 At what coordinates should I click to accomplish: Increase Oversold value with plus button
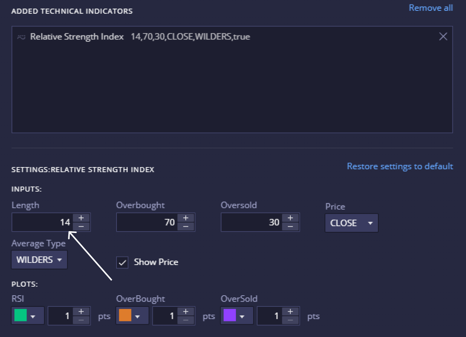[x=291, y=218]
